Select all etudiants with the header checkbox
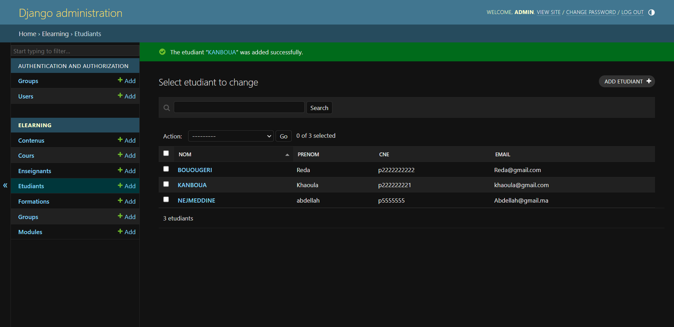This screenshot has width=674, height=327. coord(166,153)
